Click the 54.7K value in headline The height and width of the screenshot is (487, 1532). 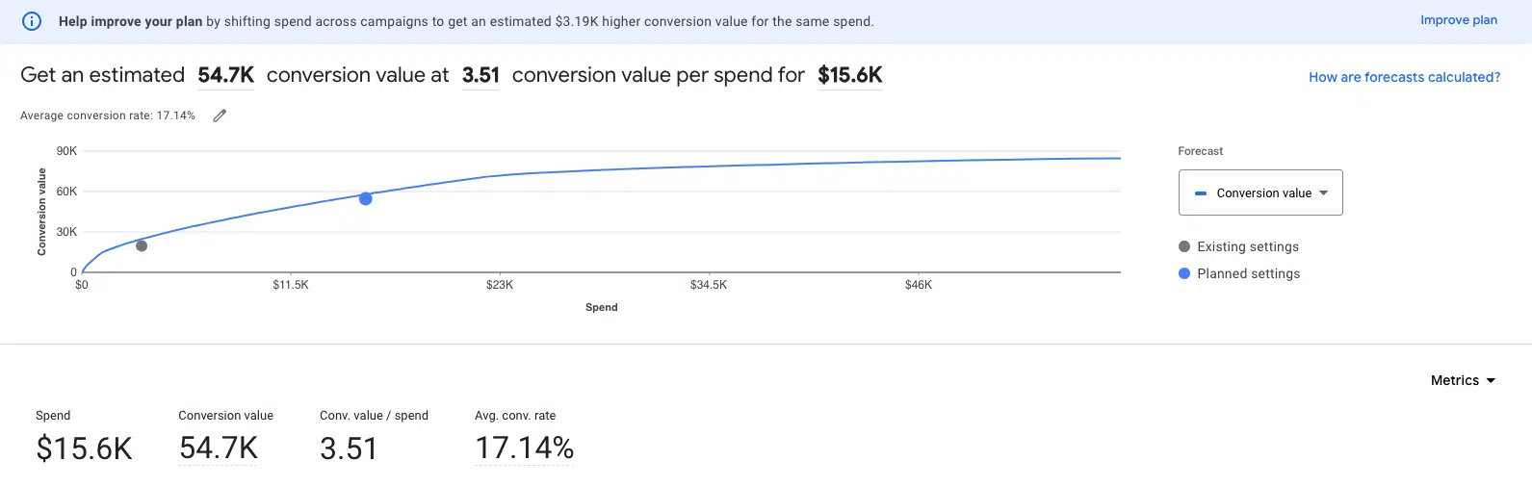226,75
